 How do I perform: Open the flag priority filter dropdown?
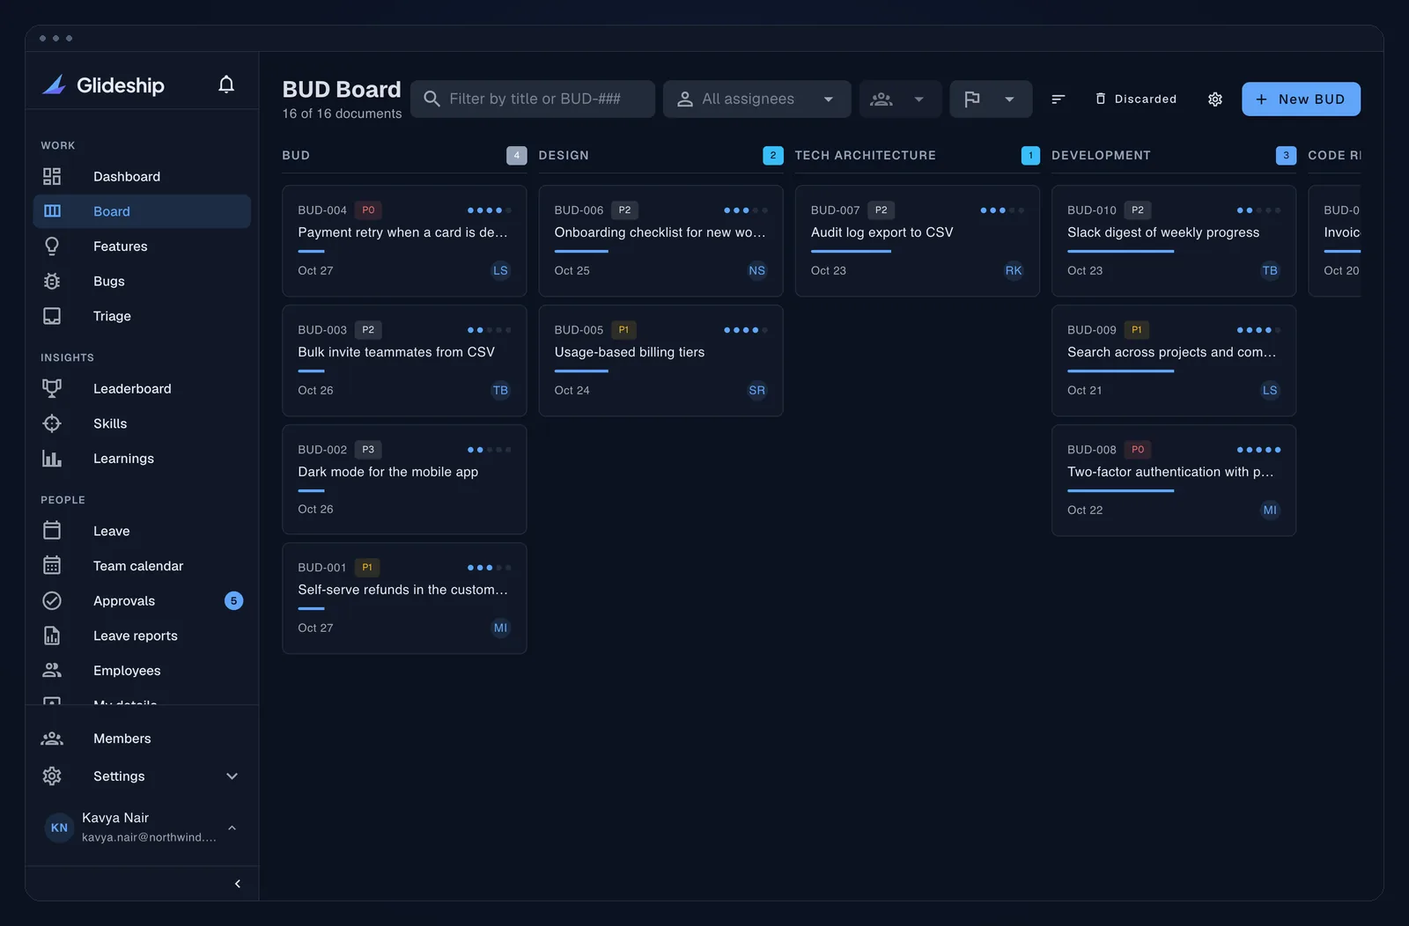(x=991, y=99)
